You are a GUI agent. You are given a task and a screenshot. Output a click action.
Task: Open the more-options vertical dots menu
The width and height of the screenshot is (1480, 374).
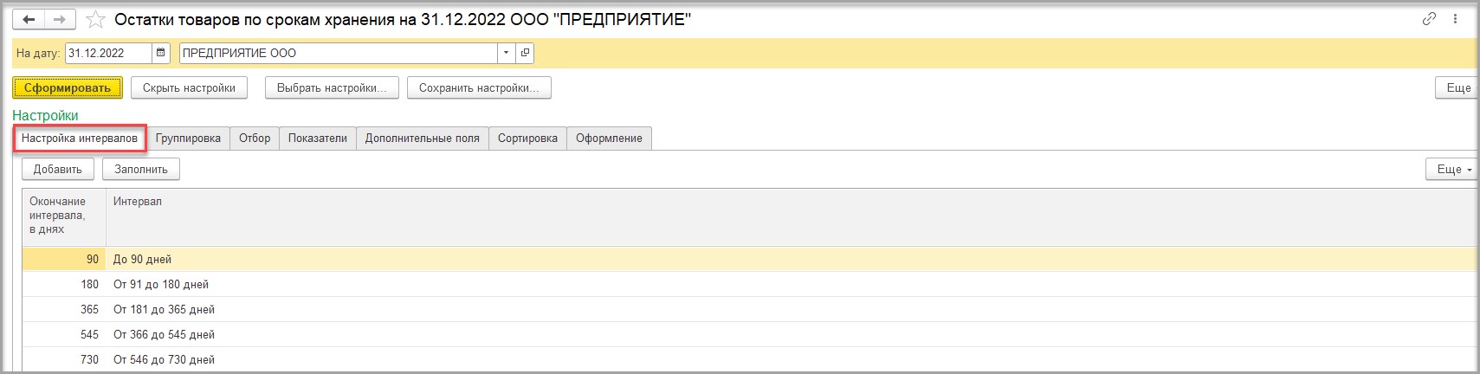coord(1457,19)
